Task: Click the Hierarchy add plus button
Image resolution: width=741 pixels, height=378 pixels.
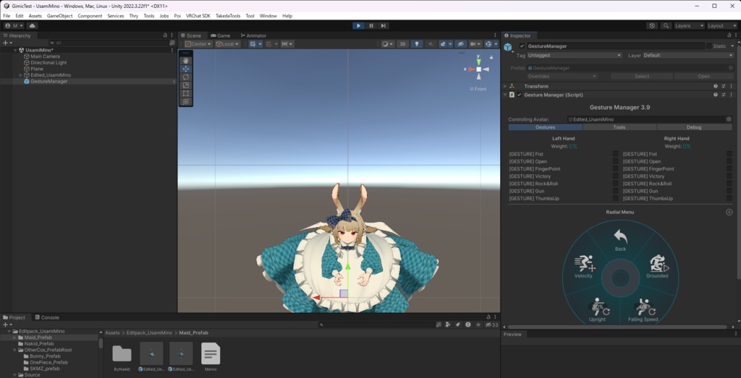Action: click(x=5, y=43)
